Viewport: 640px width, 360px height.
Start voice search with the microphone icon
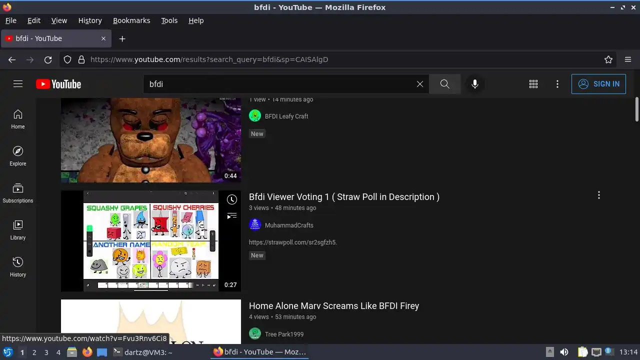(x=475, y=84)
